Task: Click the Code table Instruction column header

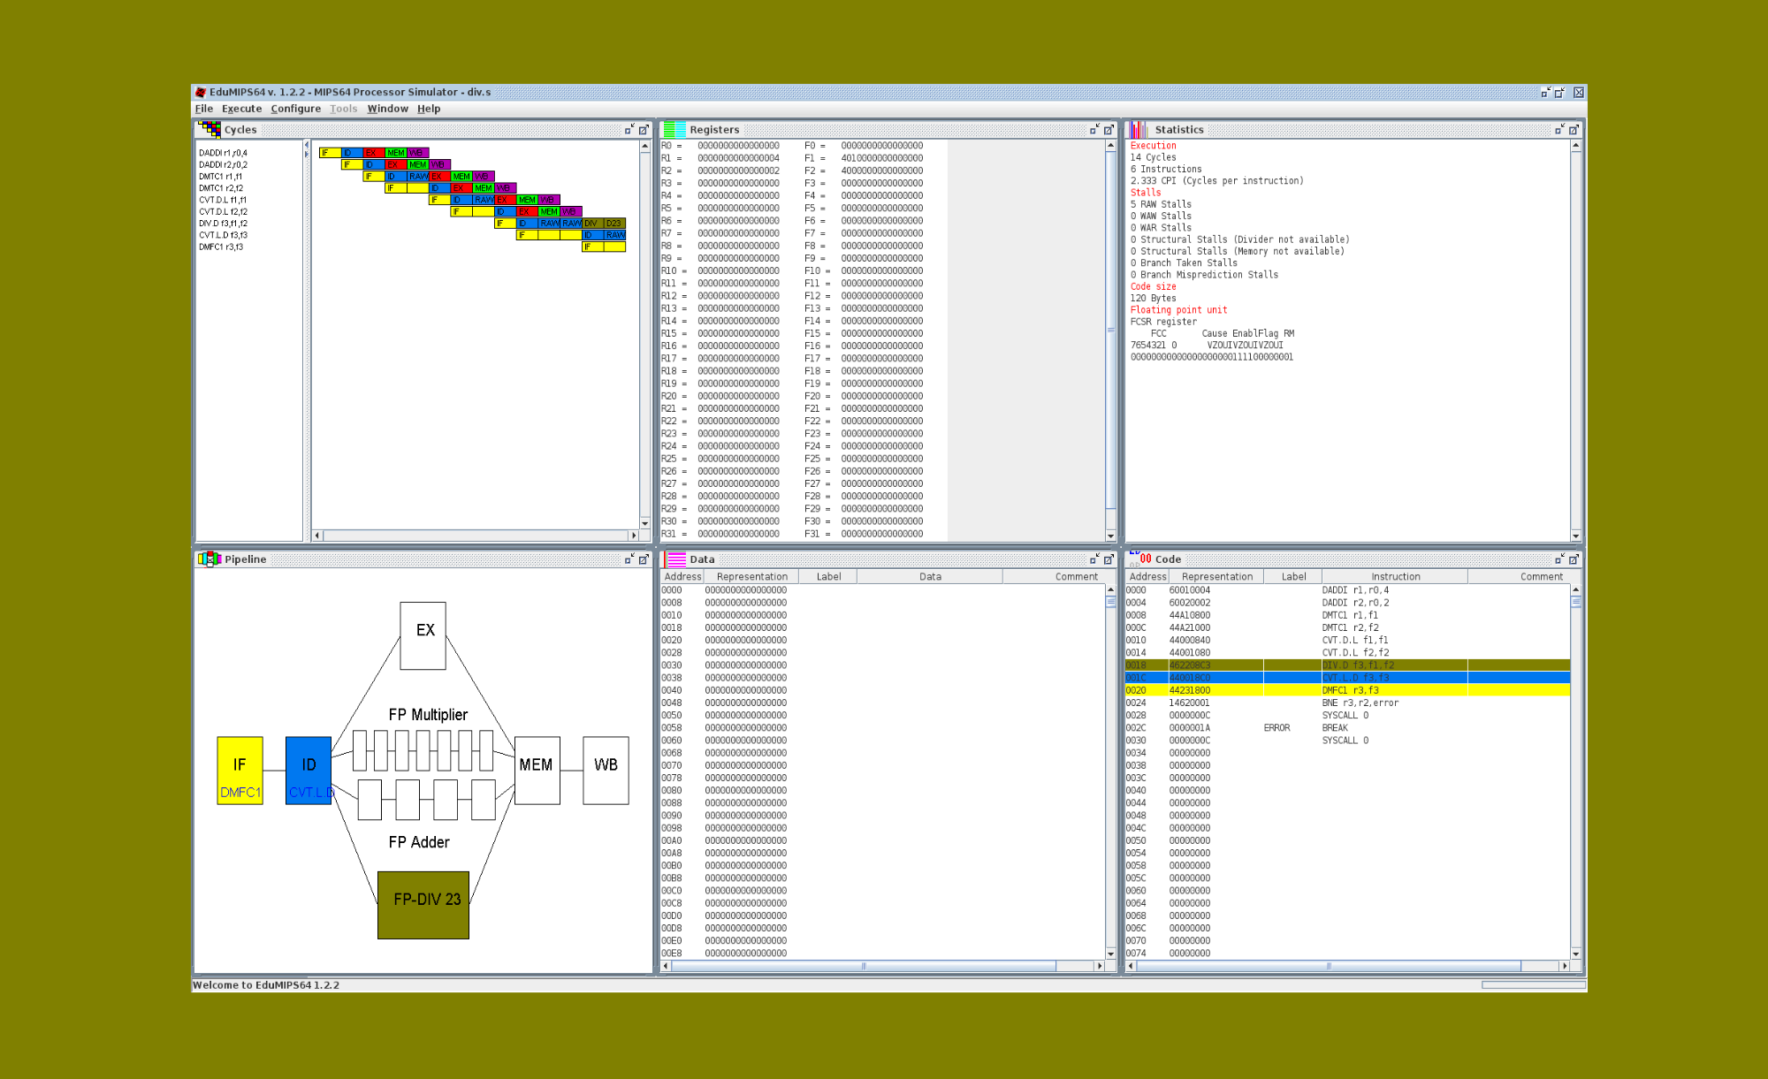Action: coord(1395,576)
